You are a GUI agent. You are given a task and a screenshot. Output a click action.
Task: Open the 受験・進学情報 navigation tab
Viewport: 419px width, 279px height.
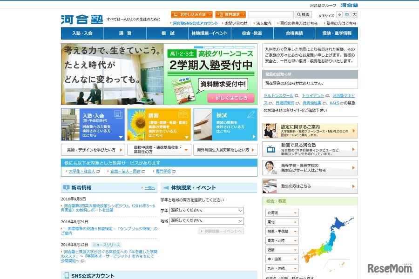(337, 33)
